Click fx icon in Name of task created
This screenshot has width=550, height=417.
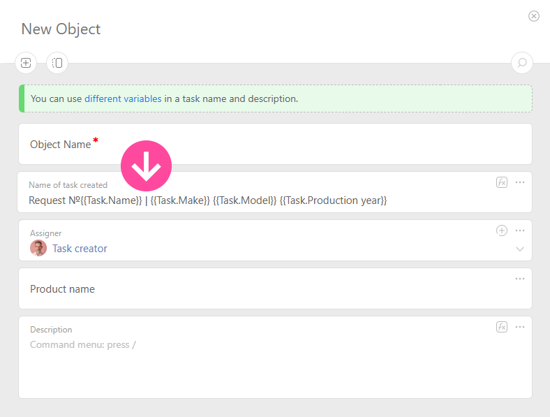tap(502, 182)
